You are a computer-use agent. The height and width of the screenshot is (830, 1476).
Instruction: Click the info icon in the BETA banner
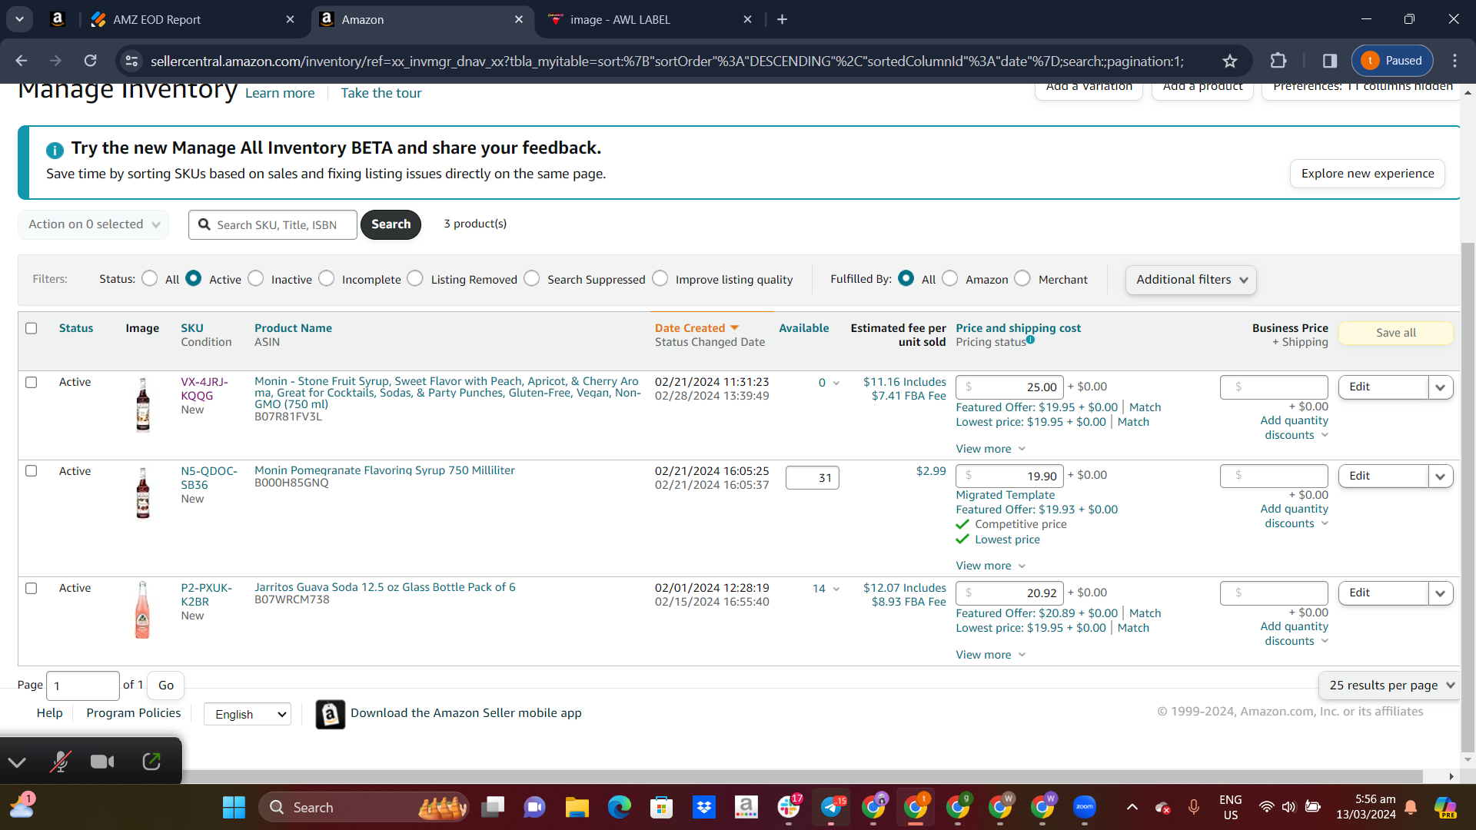tap(55, 150)
